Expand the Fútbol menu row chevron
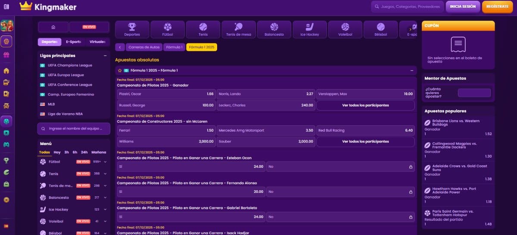The image size is (517, 235). tap(105, 162)
